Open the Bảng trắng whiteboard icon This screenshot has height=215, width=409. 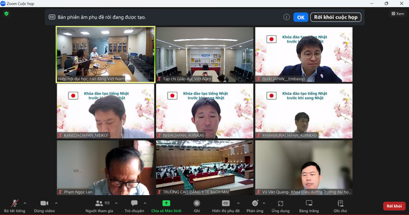pyautogui.click(x=309, y=203)
